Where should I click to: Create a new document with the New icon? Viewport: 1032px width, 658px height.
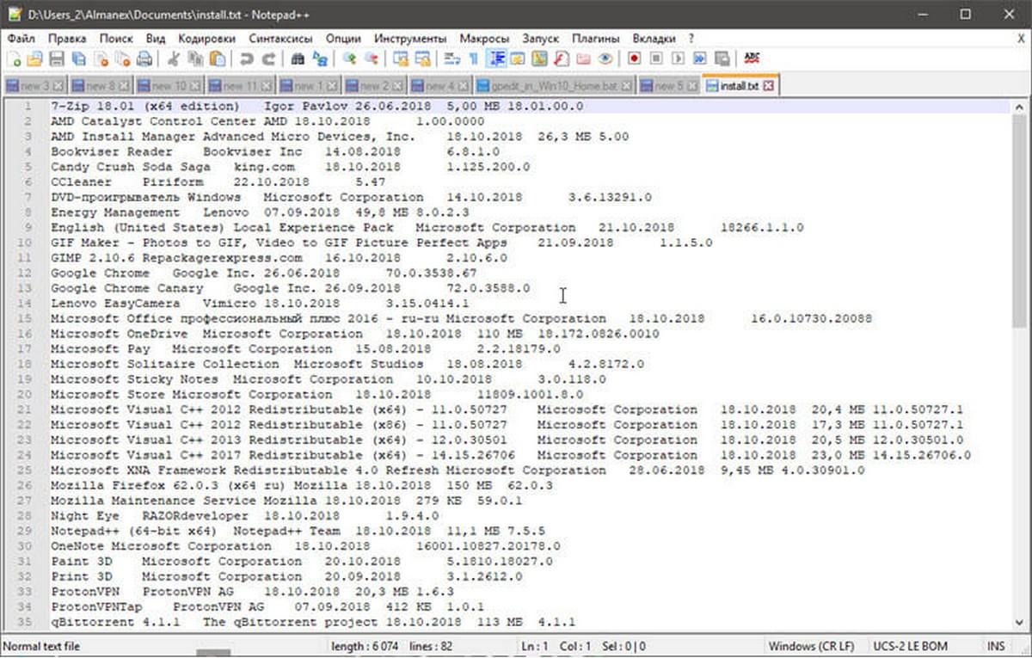[x=15, y=58]
